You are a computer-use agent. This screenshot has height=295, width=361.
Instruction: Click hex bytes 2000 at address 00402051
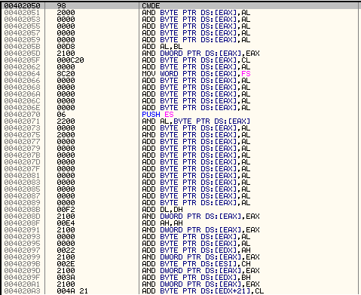[x=66, y=13]
